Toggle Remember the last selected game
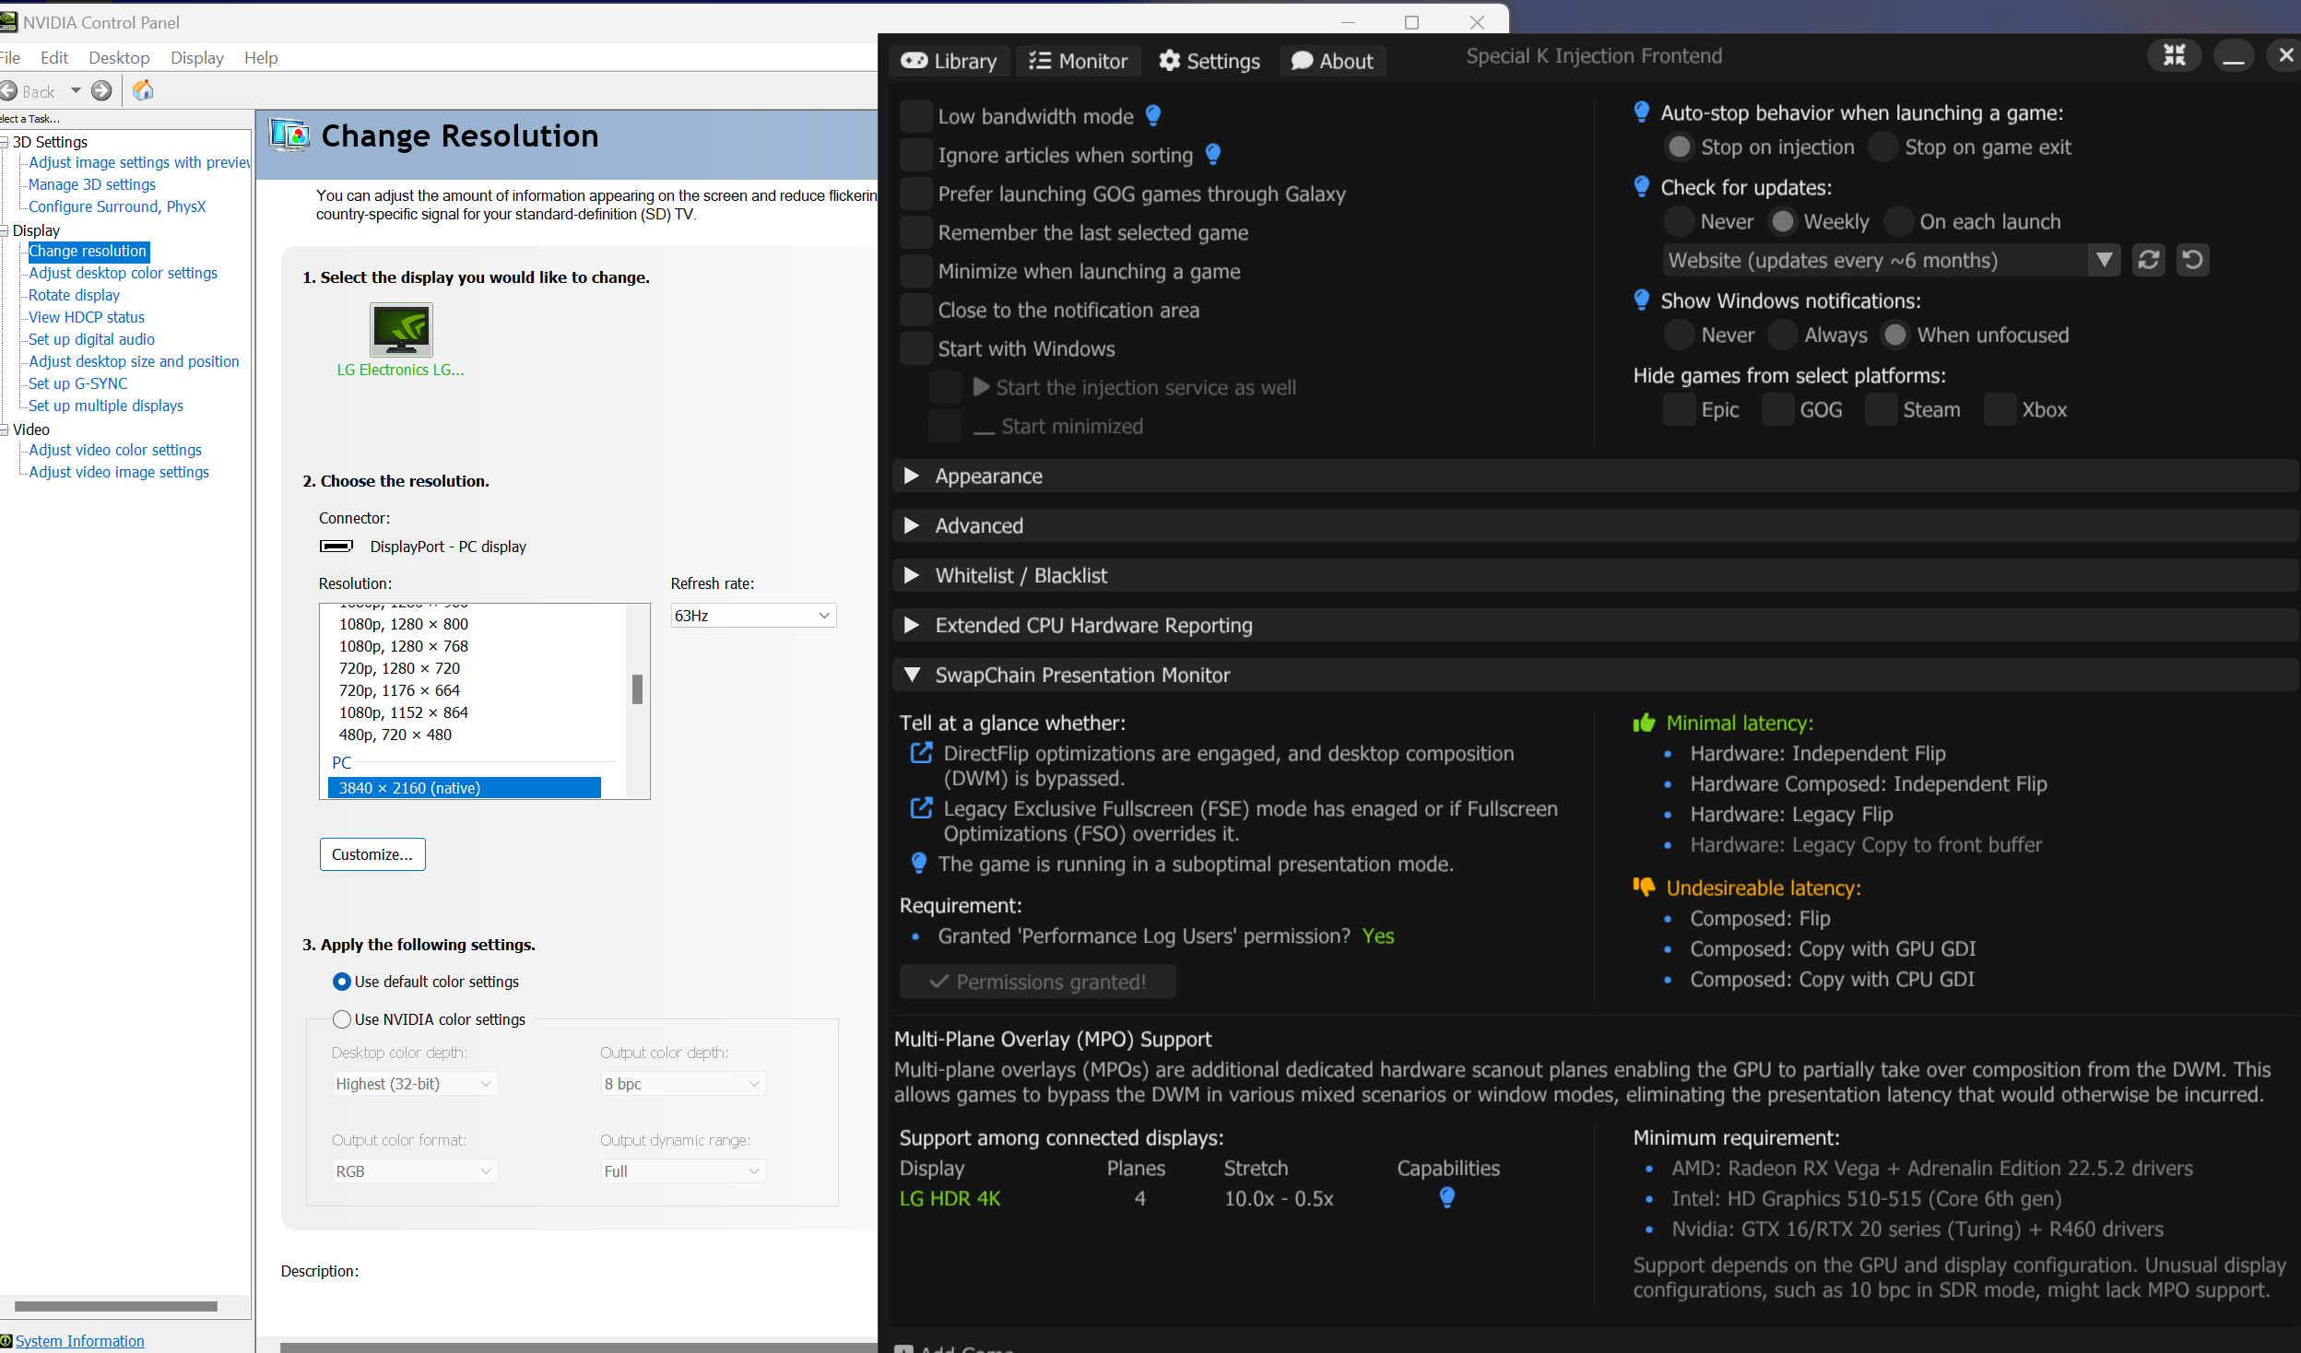Screen dimensions: 2301x1353 [916, 232]
